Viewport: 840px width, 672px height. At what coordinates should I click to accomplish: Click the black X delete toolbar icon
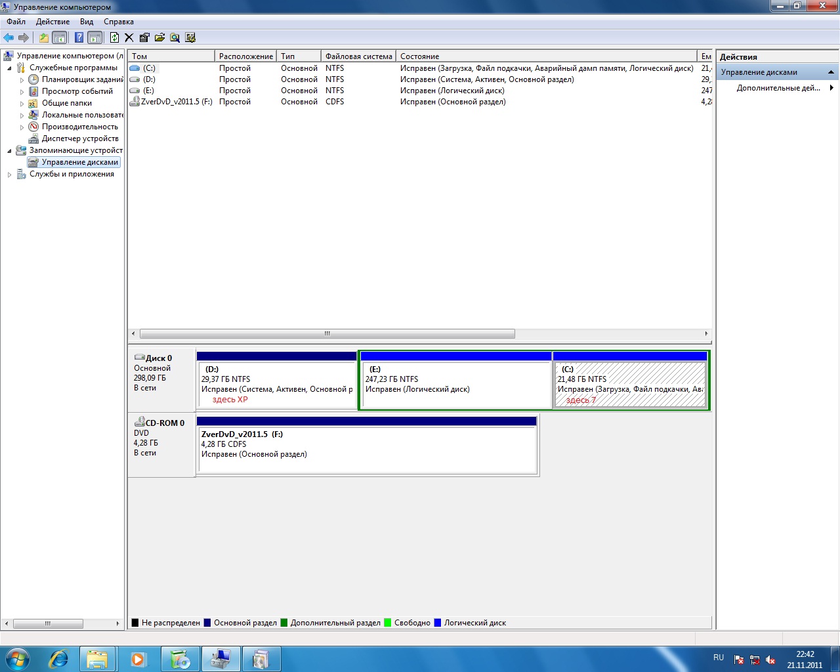point(129,37)
